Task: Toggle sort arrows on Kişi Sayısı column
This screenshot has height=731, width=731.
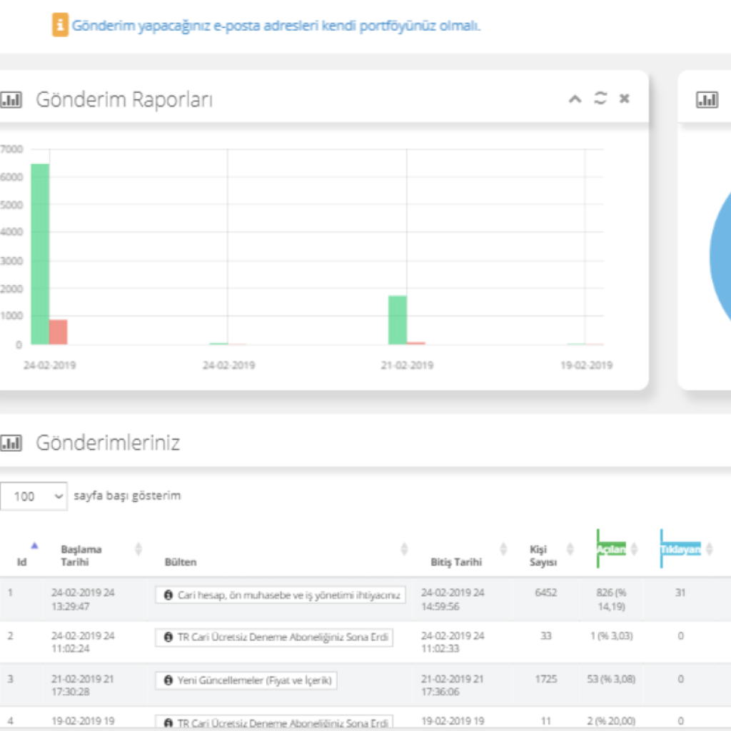Action: [x=570, y=549]
